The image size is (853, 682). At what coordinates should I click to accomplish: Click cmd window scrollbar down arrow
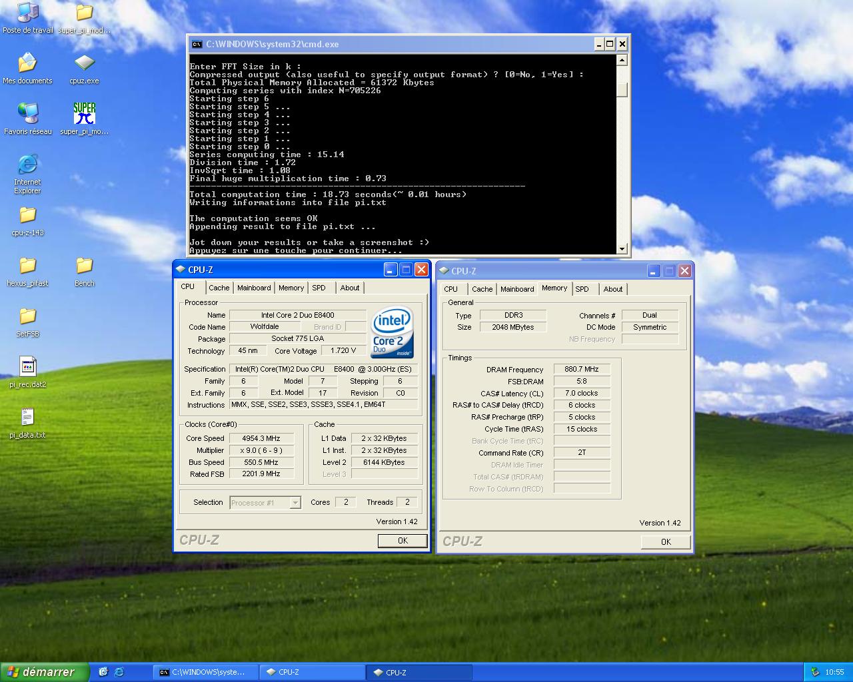(622, 248)
